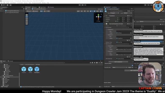
Task: Click Assets in Project breadcrumb path
Action: click(22, 65)
